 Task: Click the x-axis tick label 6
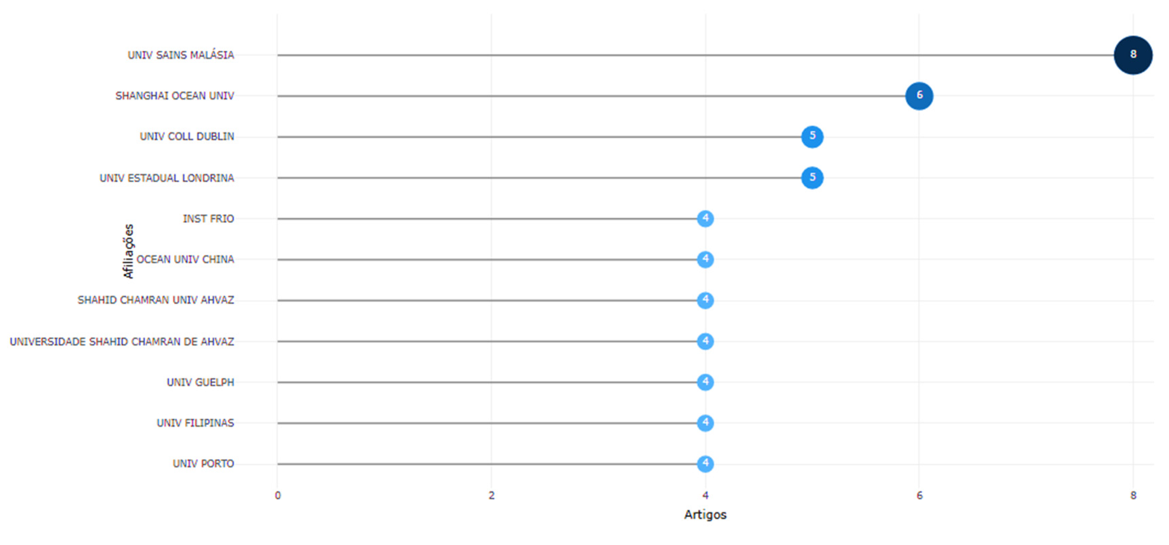[919, 496]
